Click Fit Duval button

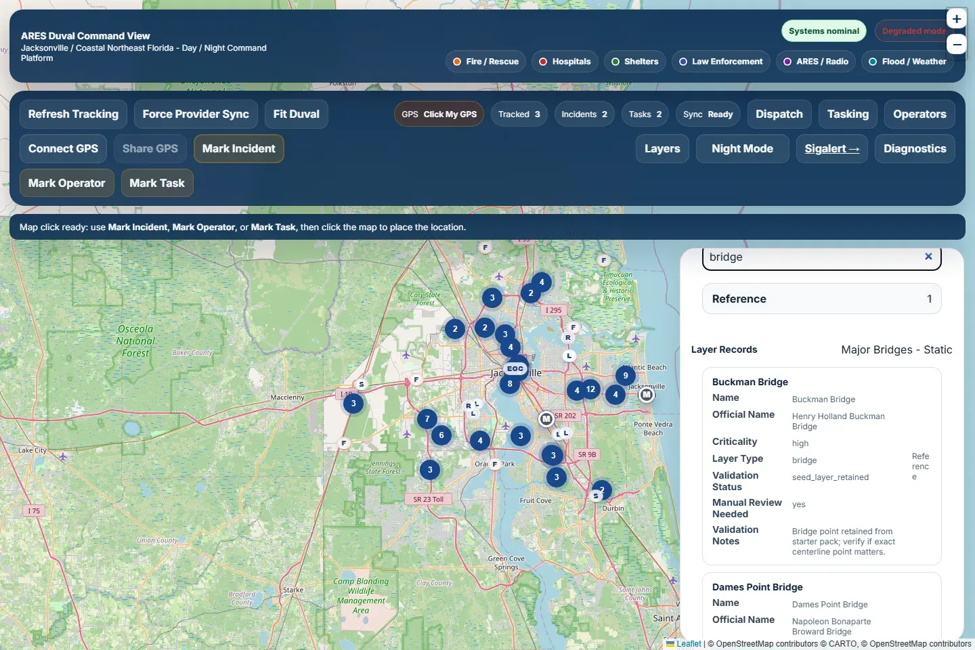coord(296,114)
